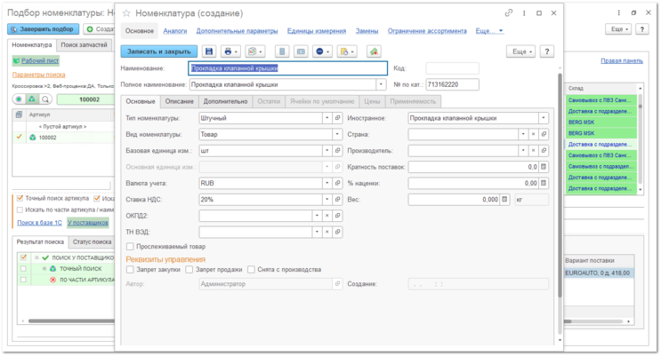
Task: Open Иностранное field dropdown
Action: click(544, 118)
